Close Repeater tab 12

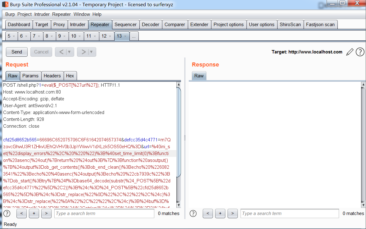pyautogui.click(x=110, y=36)
